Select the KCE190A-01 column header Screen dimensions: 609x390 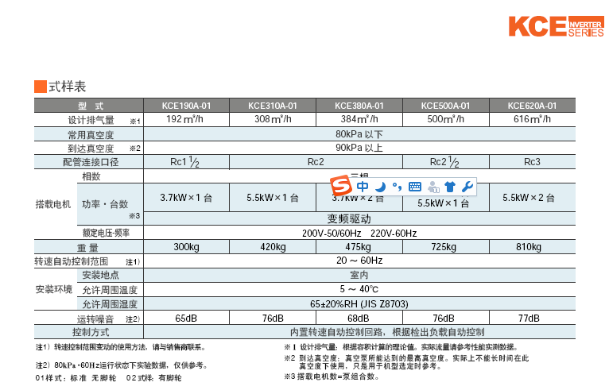[x=185, y=106]
